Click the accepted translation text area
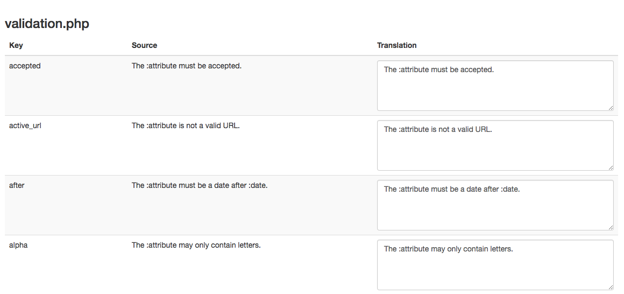The image size is (624, 294). [x=495, y=86]
